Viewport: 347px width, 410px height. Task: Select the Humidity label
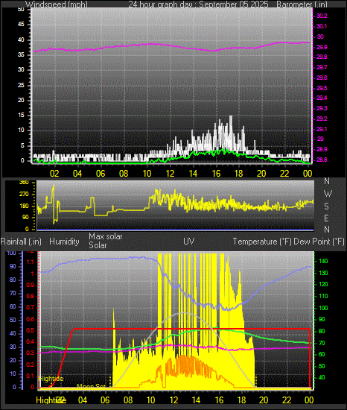tap(64, 242)
